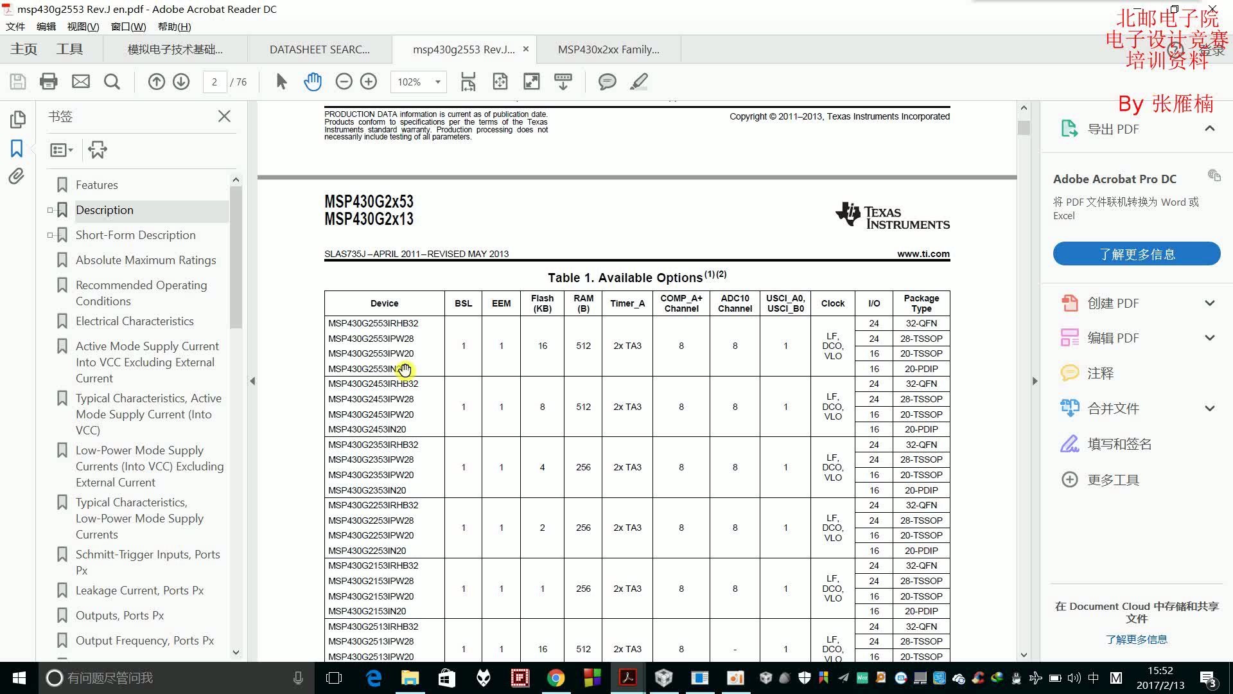
Task: Click the 了解更多信息 link under Document Cloud
Action: tap(1137, 639)
